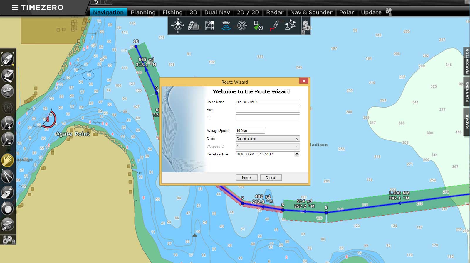
Task: Click the radar rings icon in toolbar
Action: [x=242, y=26]
